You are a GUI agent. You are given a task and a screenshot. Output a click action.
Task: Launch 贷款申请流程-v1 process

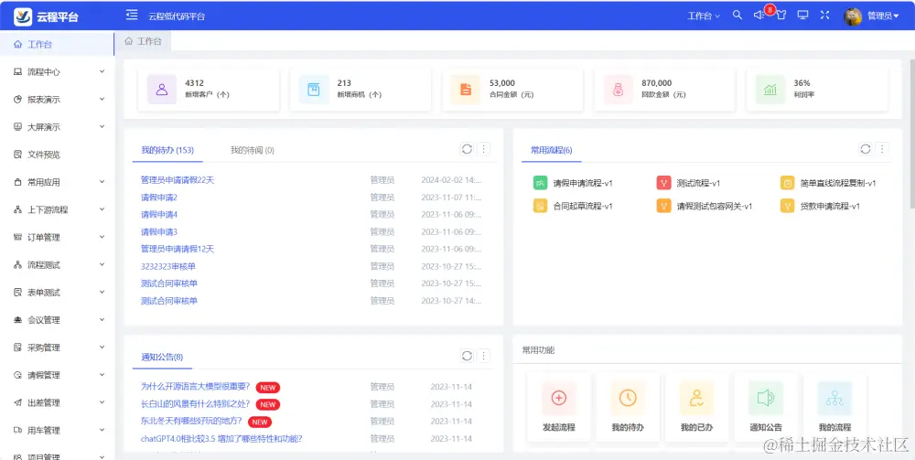[x=820, y=206]
